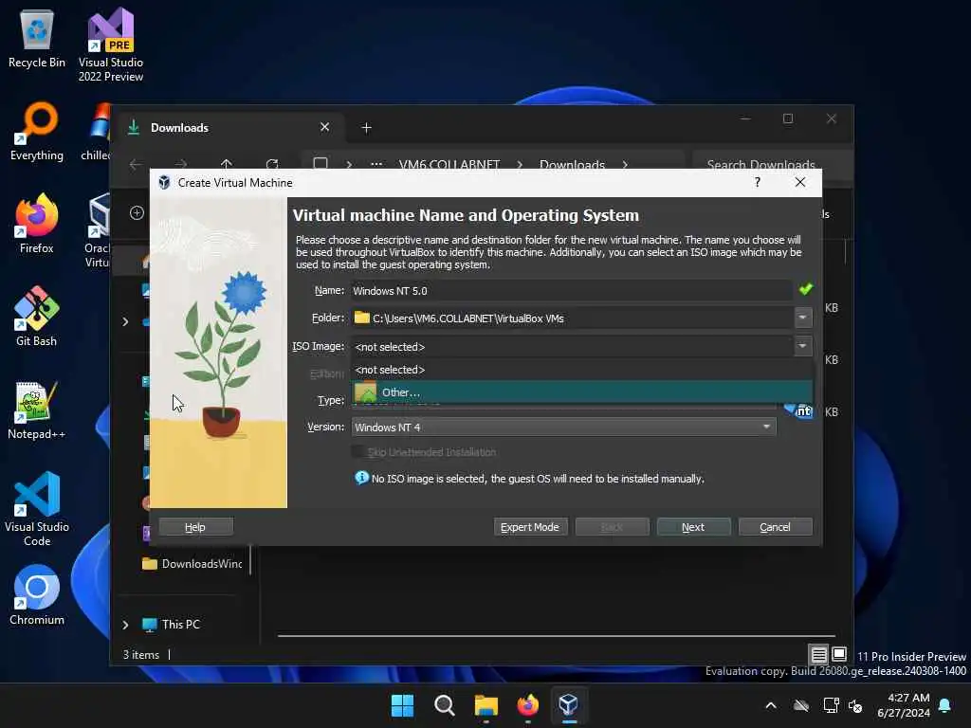Screen dimensions: 971x728
Task: Open the Recycle Bin desktop icon
Action: click(x=37, y=40)
